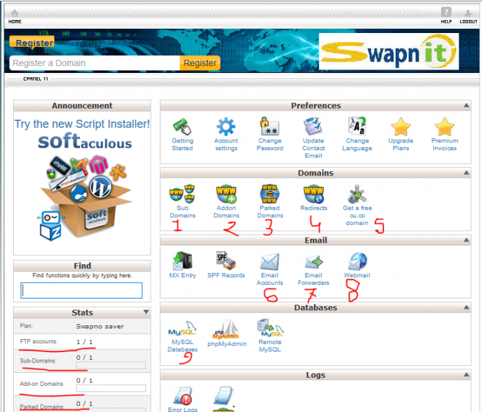The width and height of the screenshot is (482, 412).
Task: Go to Home via the house icon
Action: (x=14, y=13)
